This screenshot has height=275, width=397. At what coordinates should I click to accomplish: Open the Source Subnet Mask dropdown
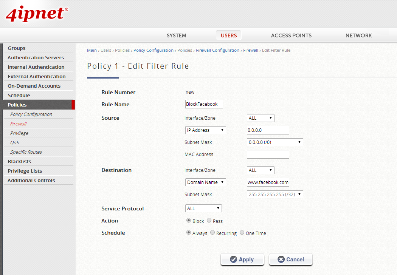tap(275, 142)
